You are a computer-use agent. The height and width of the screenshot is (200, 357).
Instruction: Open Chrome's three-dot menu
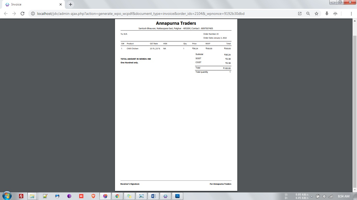(x=351, y=14)
